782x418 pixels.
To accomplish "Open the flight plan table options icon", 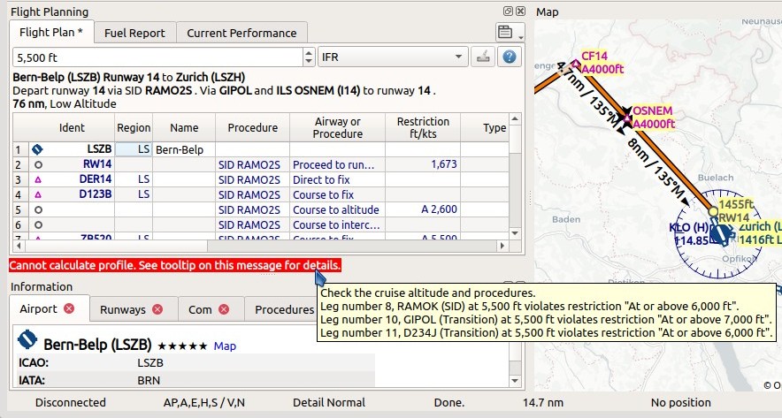I will [x=510, y=32].
